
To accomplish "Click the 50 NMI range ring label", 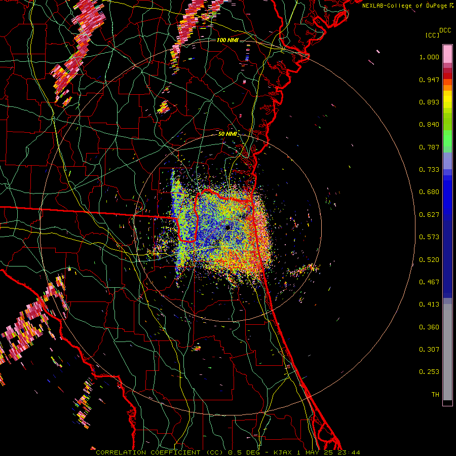I will (227, 134).
